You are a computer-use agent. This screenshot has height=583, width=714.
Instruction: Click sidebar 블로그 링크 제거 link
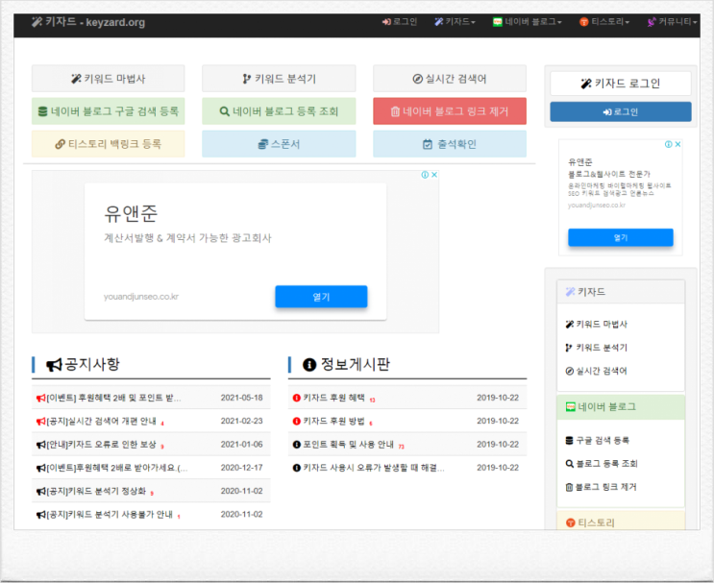click(601, 487)
